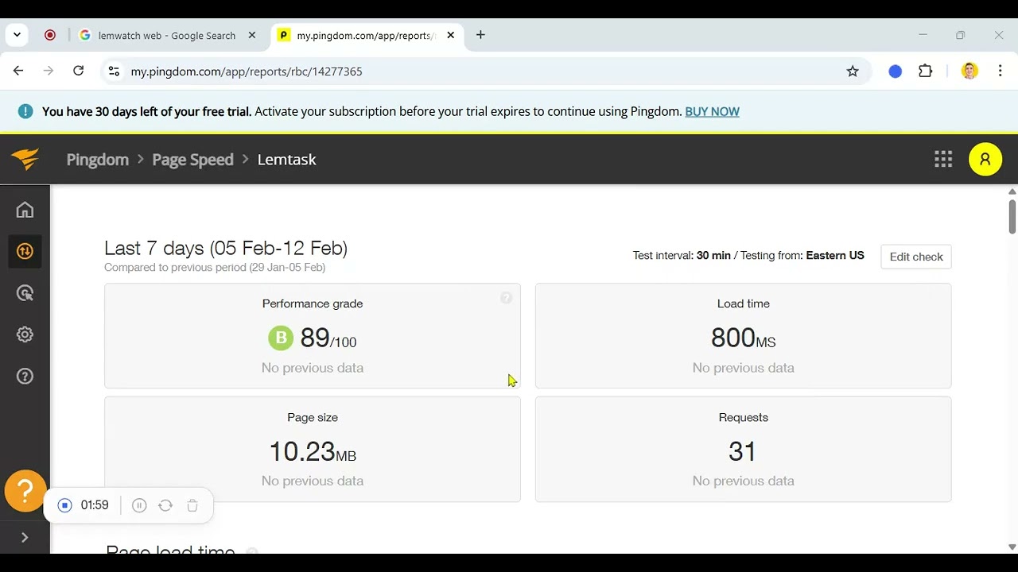Click the Load time 800 MS value
Screen dimensions: 1018x572
click(743, 338)
